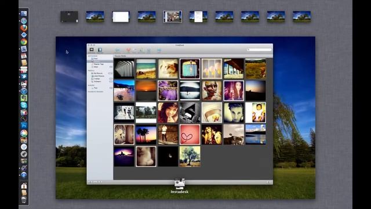Open the young man close-up portrait
This screenshot has width=371, height=209.
tap(234, 113)
